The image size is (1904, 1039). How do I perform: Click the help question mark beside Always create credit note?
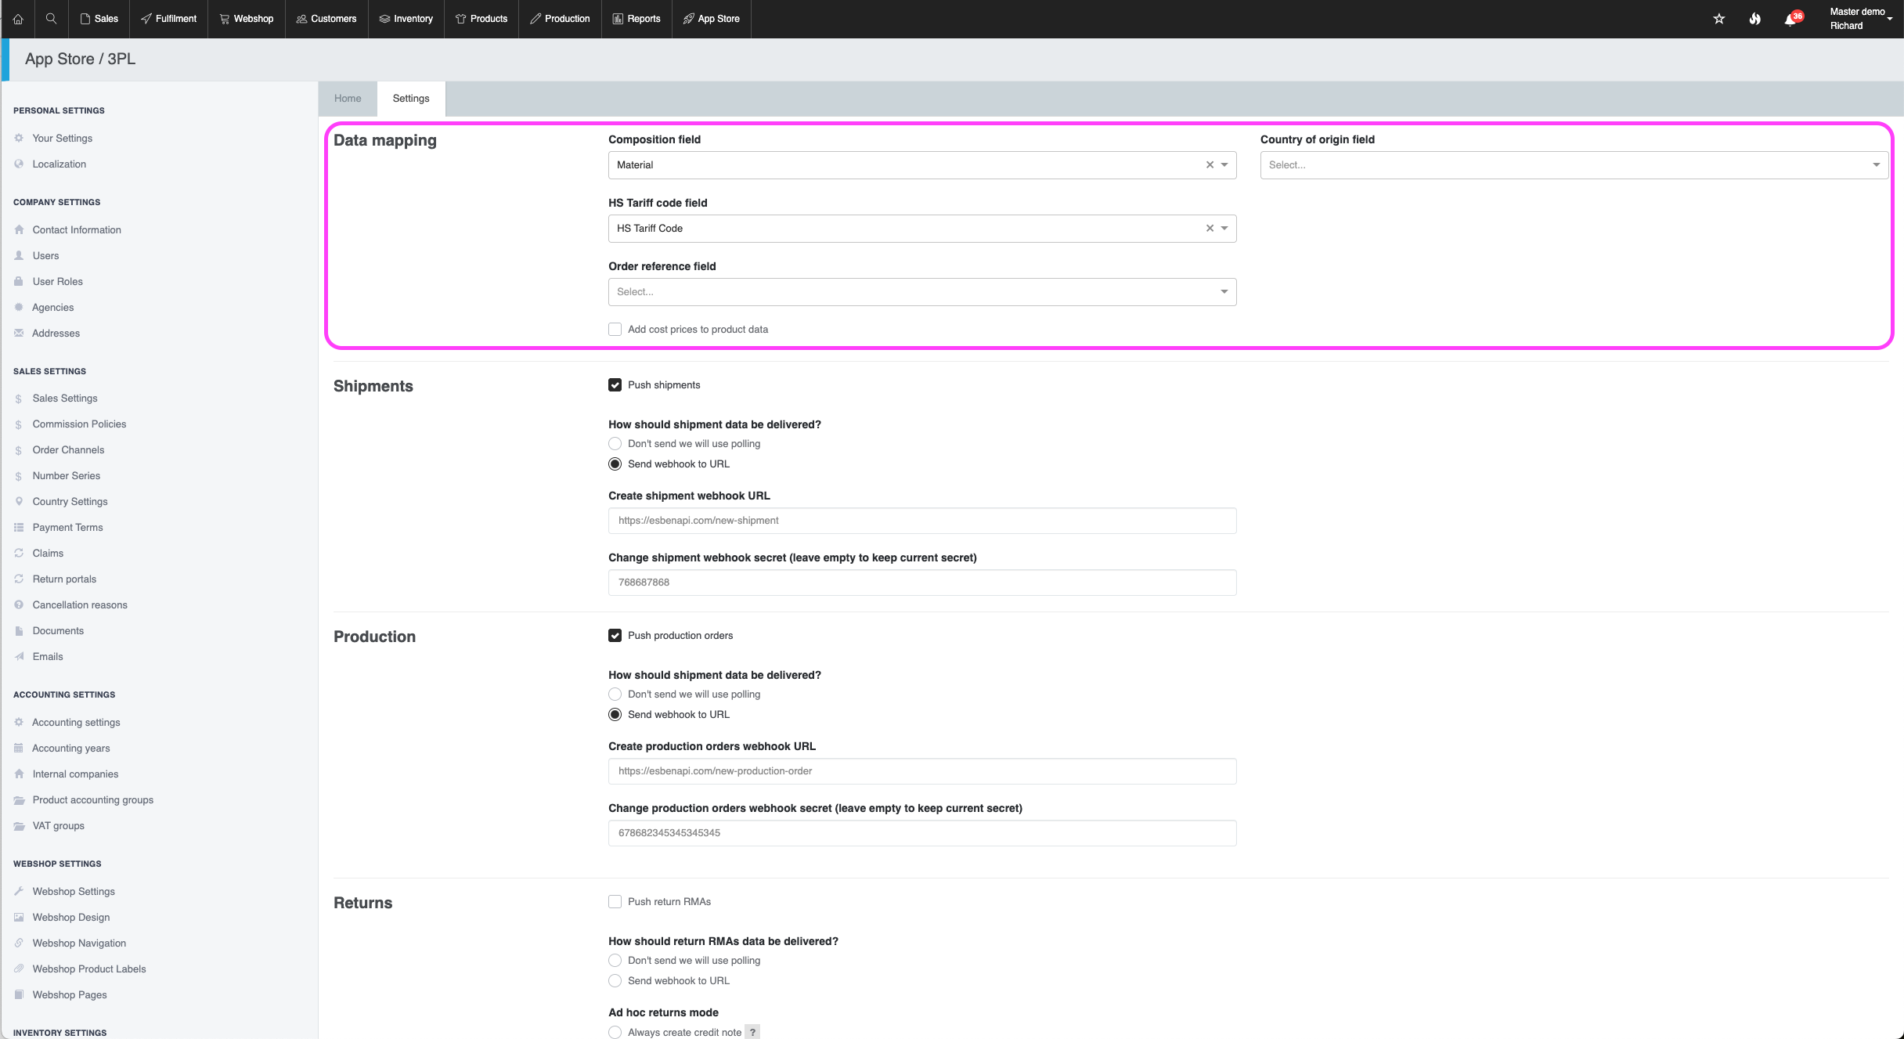752,1032
